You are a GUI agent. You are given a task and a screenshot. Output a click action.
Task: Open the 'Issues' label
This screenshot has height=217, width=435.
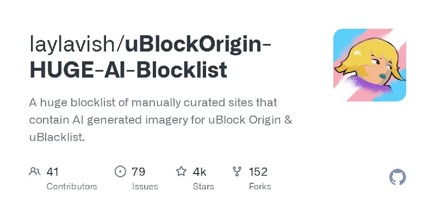pos(145,186)
